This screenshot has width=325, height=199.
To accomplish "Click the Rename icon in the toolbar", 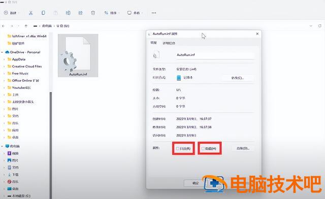I will tap(68, 13).
